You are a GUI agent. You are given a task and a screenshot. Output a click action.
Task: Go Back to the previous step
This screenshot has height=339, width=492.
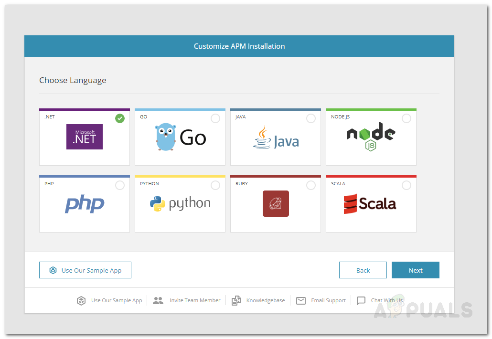(x=363, y=270)
